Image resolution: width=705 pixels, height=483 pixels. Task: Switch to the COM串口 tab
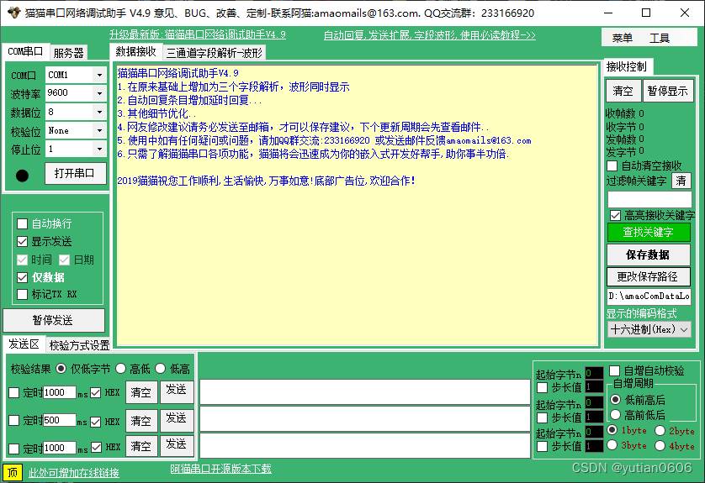pos(24,51)
